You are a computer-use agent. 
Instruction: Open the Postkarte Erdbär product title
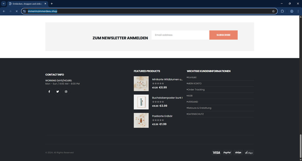pyautogui.click(x=162, y=116)
